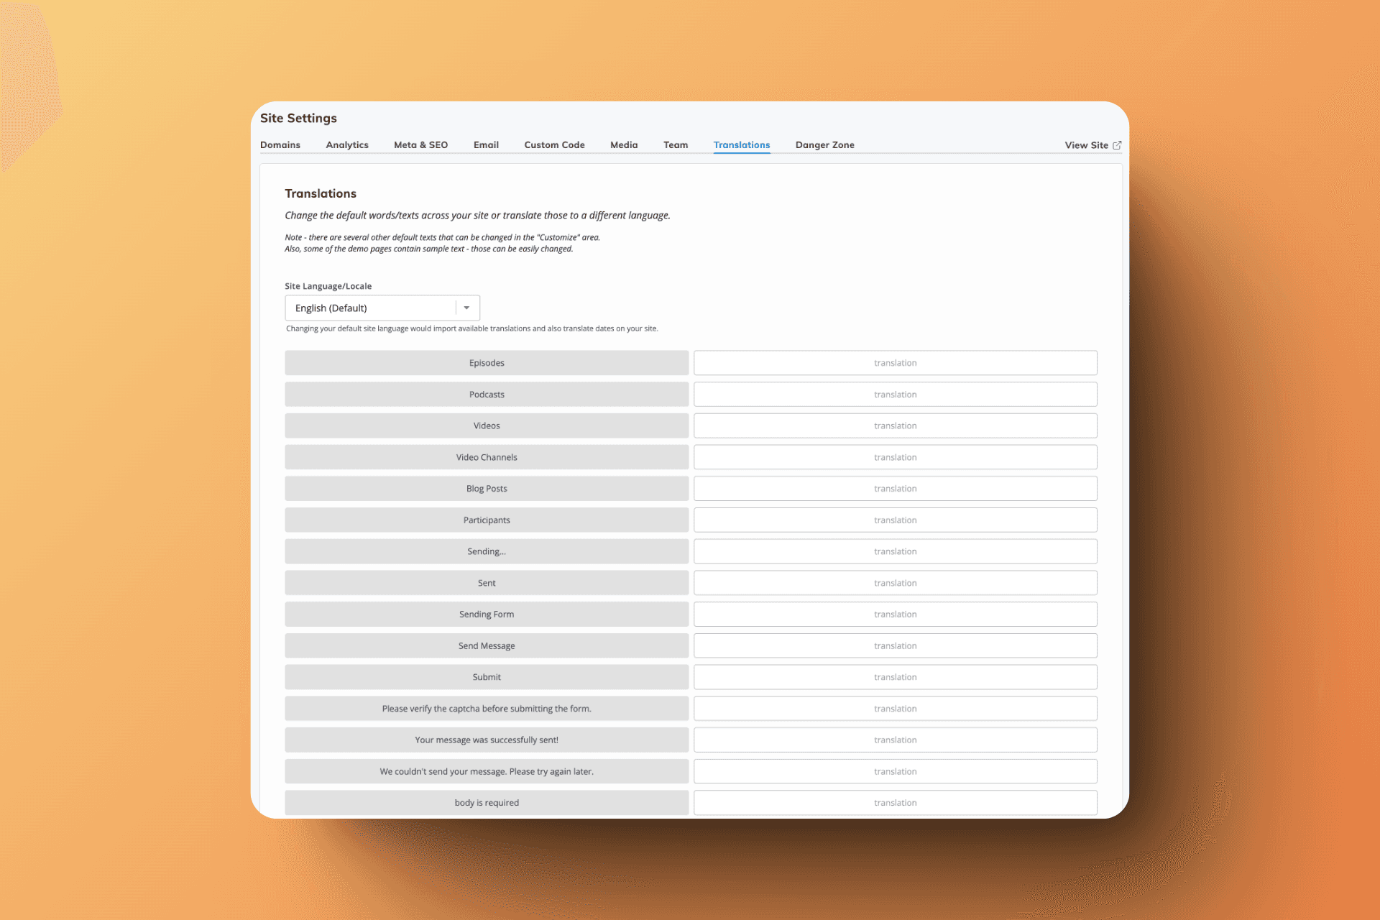Image resolution: width=1380 pixels, height=920 pixels.
Task: Select the Meta & SEO tab
Action: tap(420, 144)
